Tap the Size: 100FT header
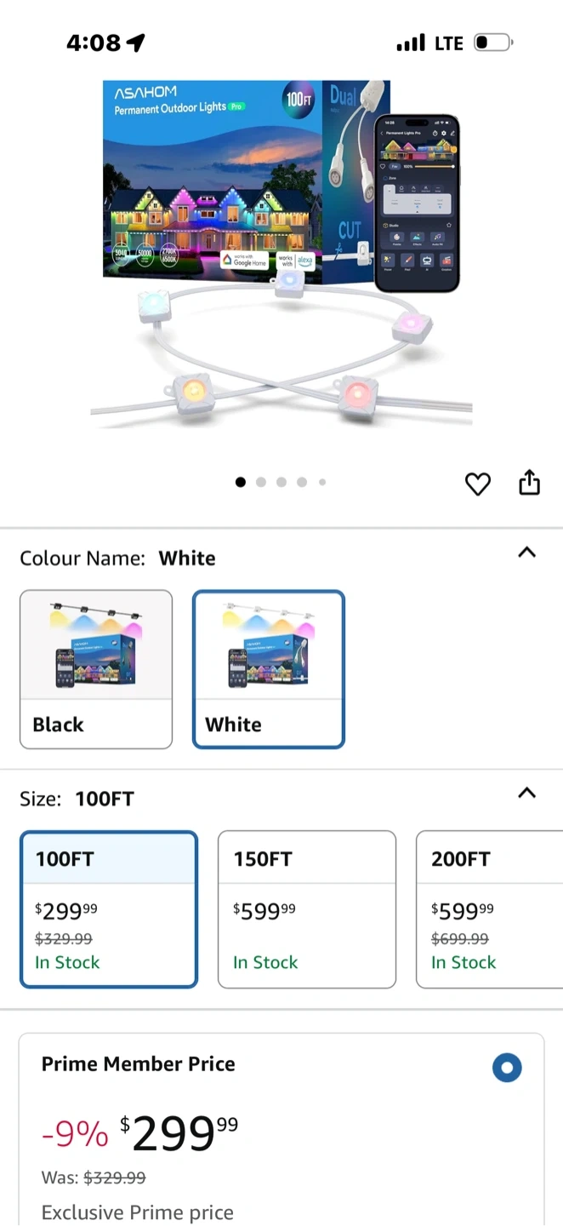This screenshot has height=1226, width=563. pyautogui.click(x=77, y=799)
